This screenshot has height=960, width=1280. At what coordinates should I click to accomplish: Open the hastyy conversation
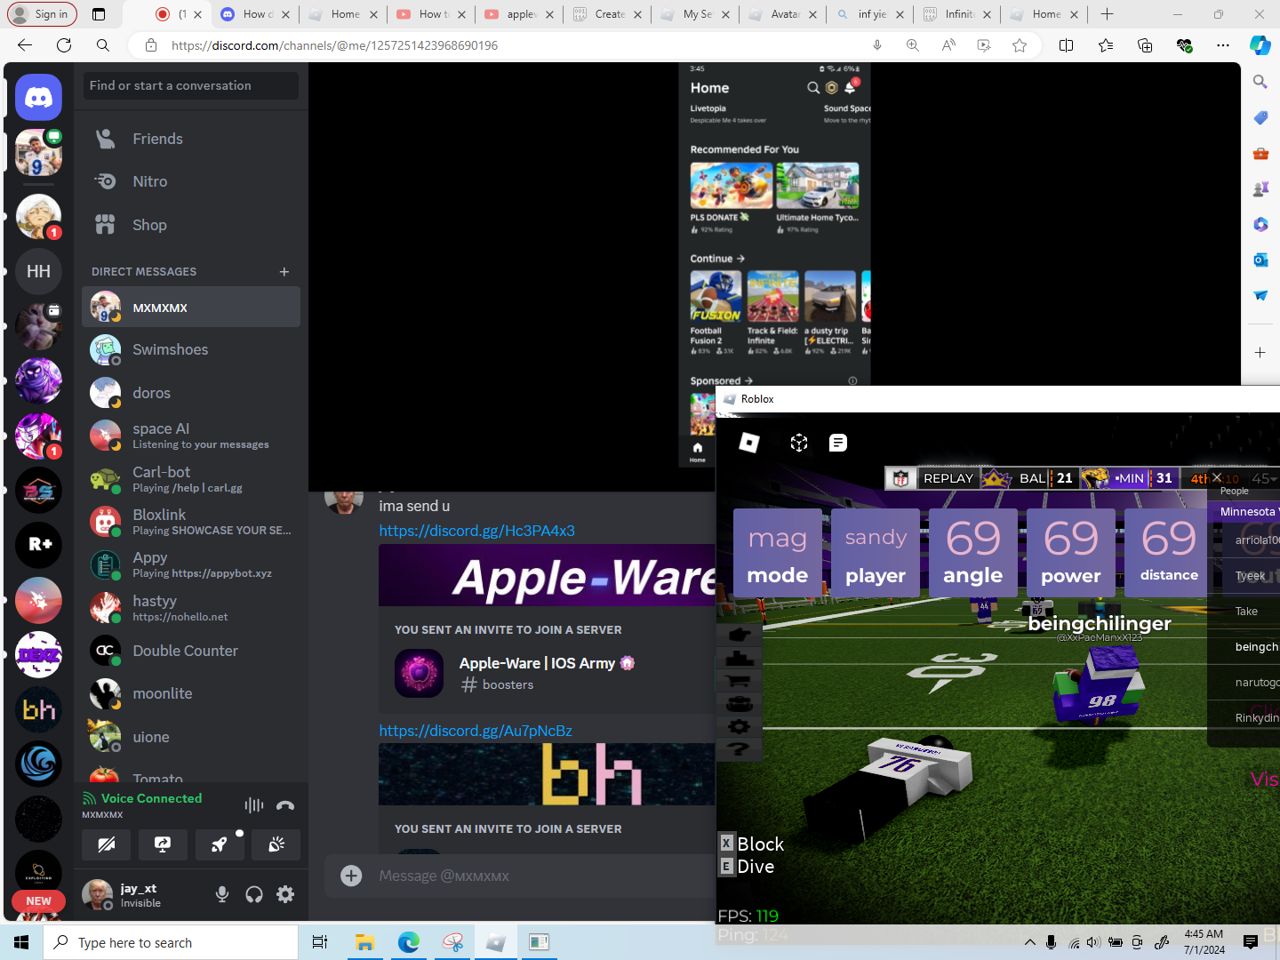point(191,608)
